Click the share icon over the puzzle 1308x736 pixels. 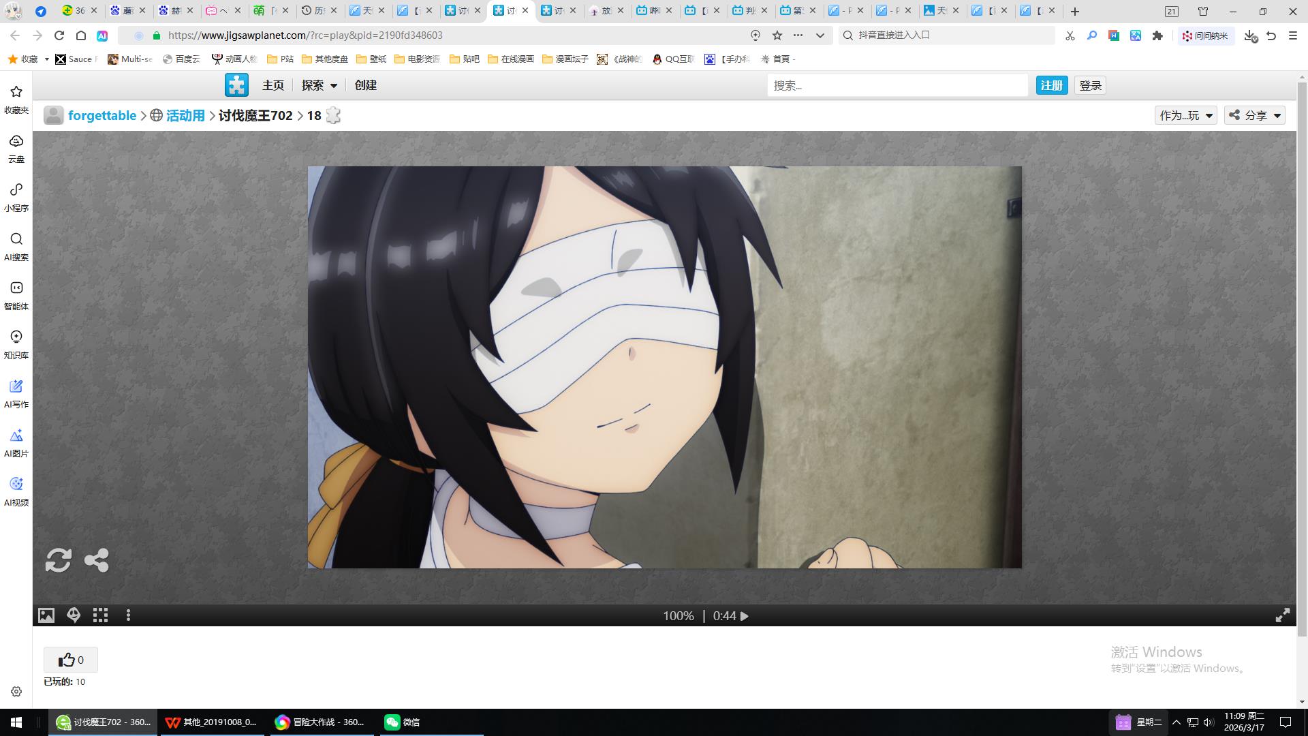(96, 560)
